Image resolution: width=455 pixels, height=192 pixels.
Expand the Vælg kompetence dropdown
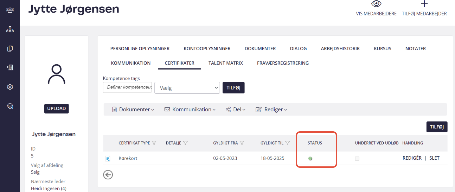187,88
